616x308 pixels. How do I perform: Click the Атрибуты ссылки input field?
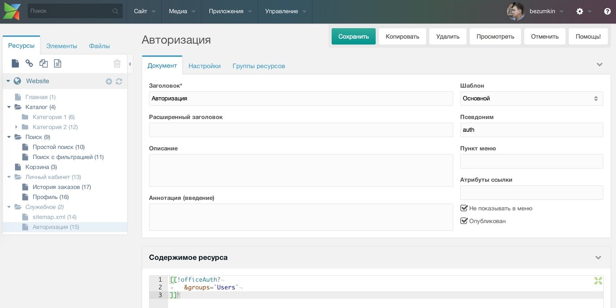532,193
